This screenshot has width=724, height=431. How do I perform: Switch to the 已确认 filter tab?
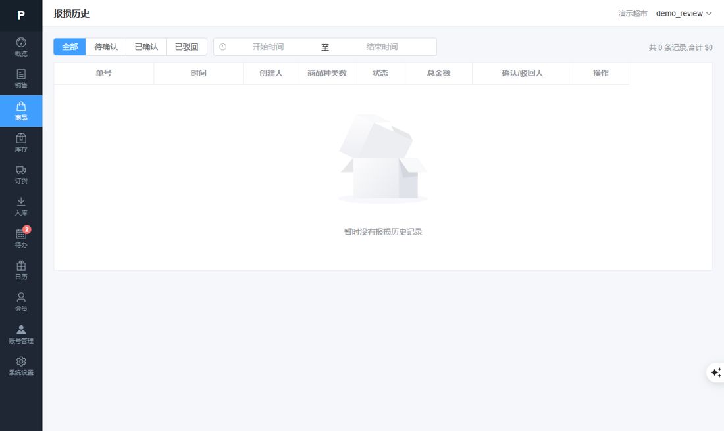pos(146,47)
